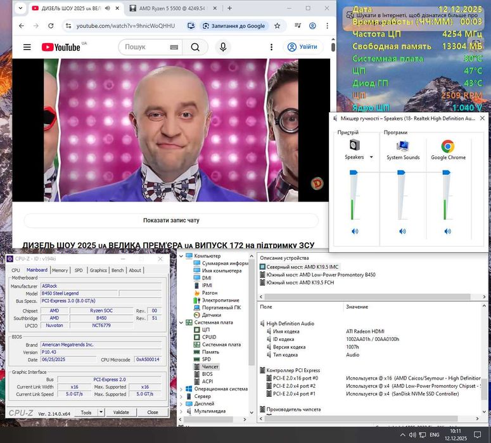
Task: Expand the Дисплей tree node
Action: click(x=181, y=404)
